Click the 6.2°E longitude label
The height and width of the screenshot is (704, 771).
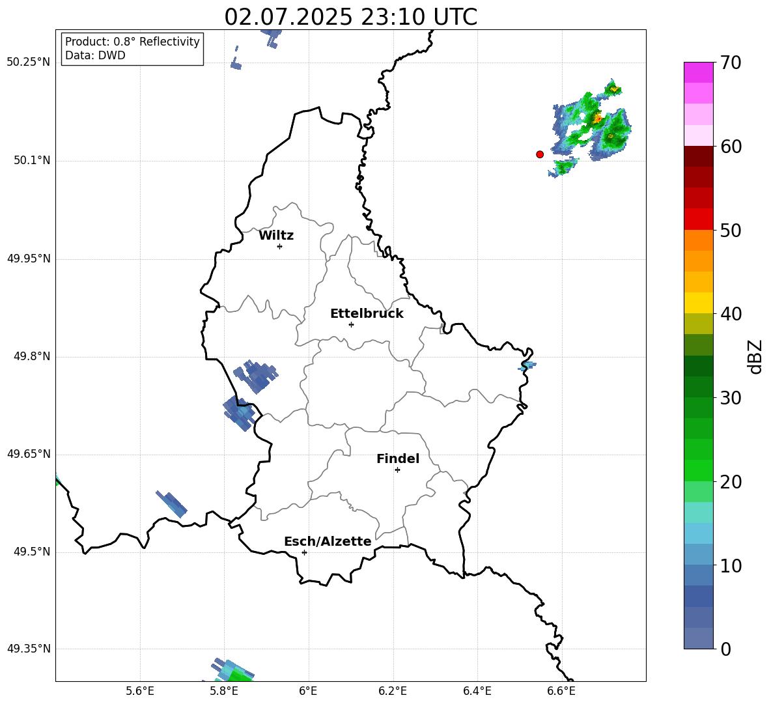(x=393, y=691)
